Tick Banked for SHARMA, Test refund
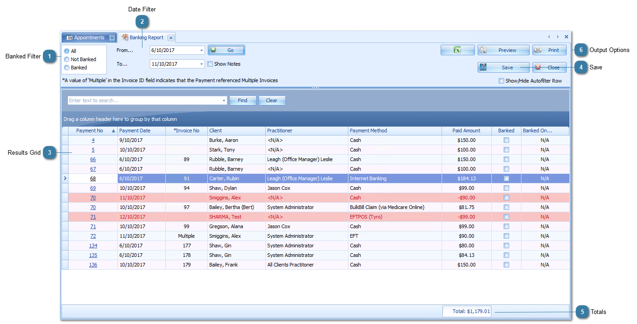 point(506,217)
